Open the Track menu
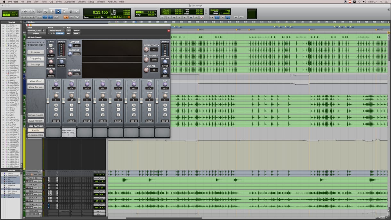The height and width of the screenshot is (220, 391). click(44, 2)
